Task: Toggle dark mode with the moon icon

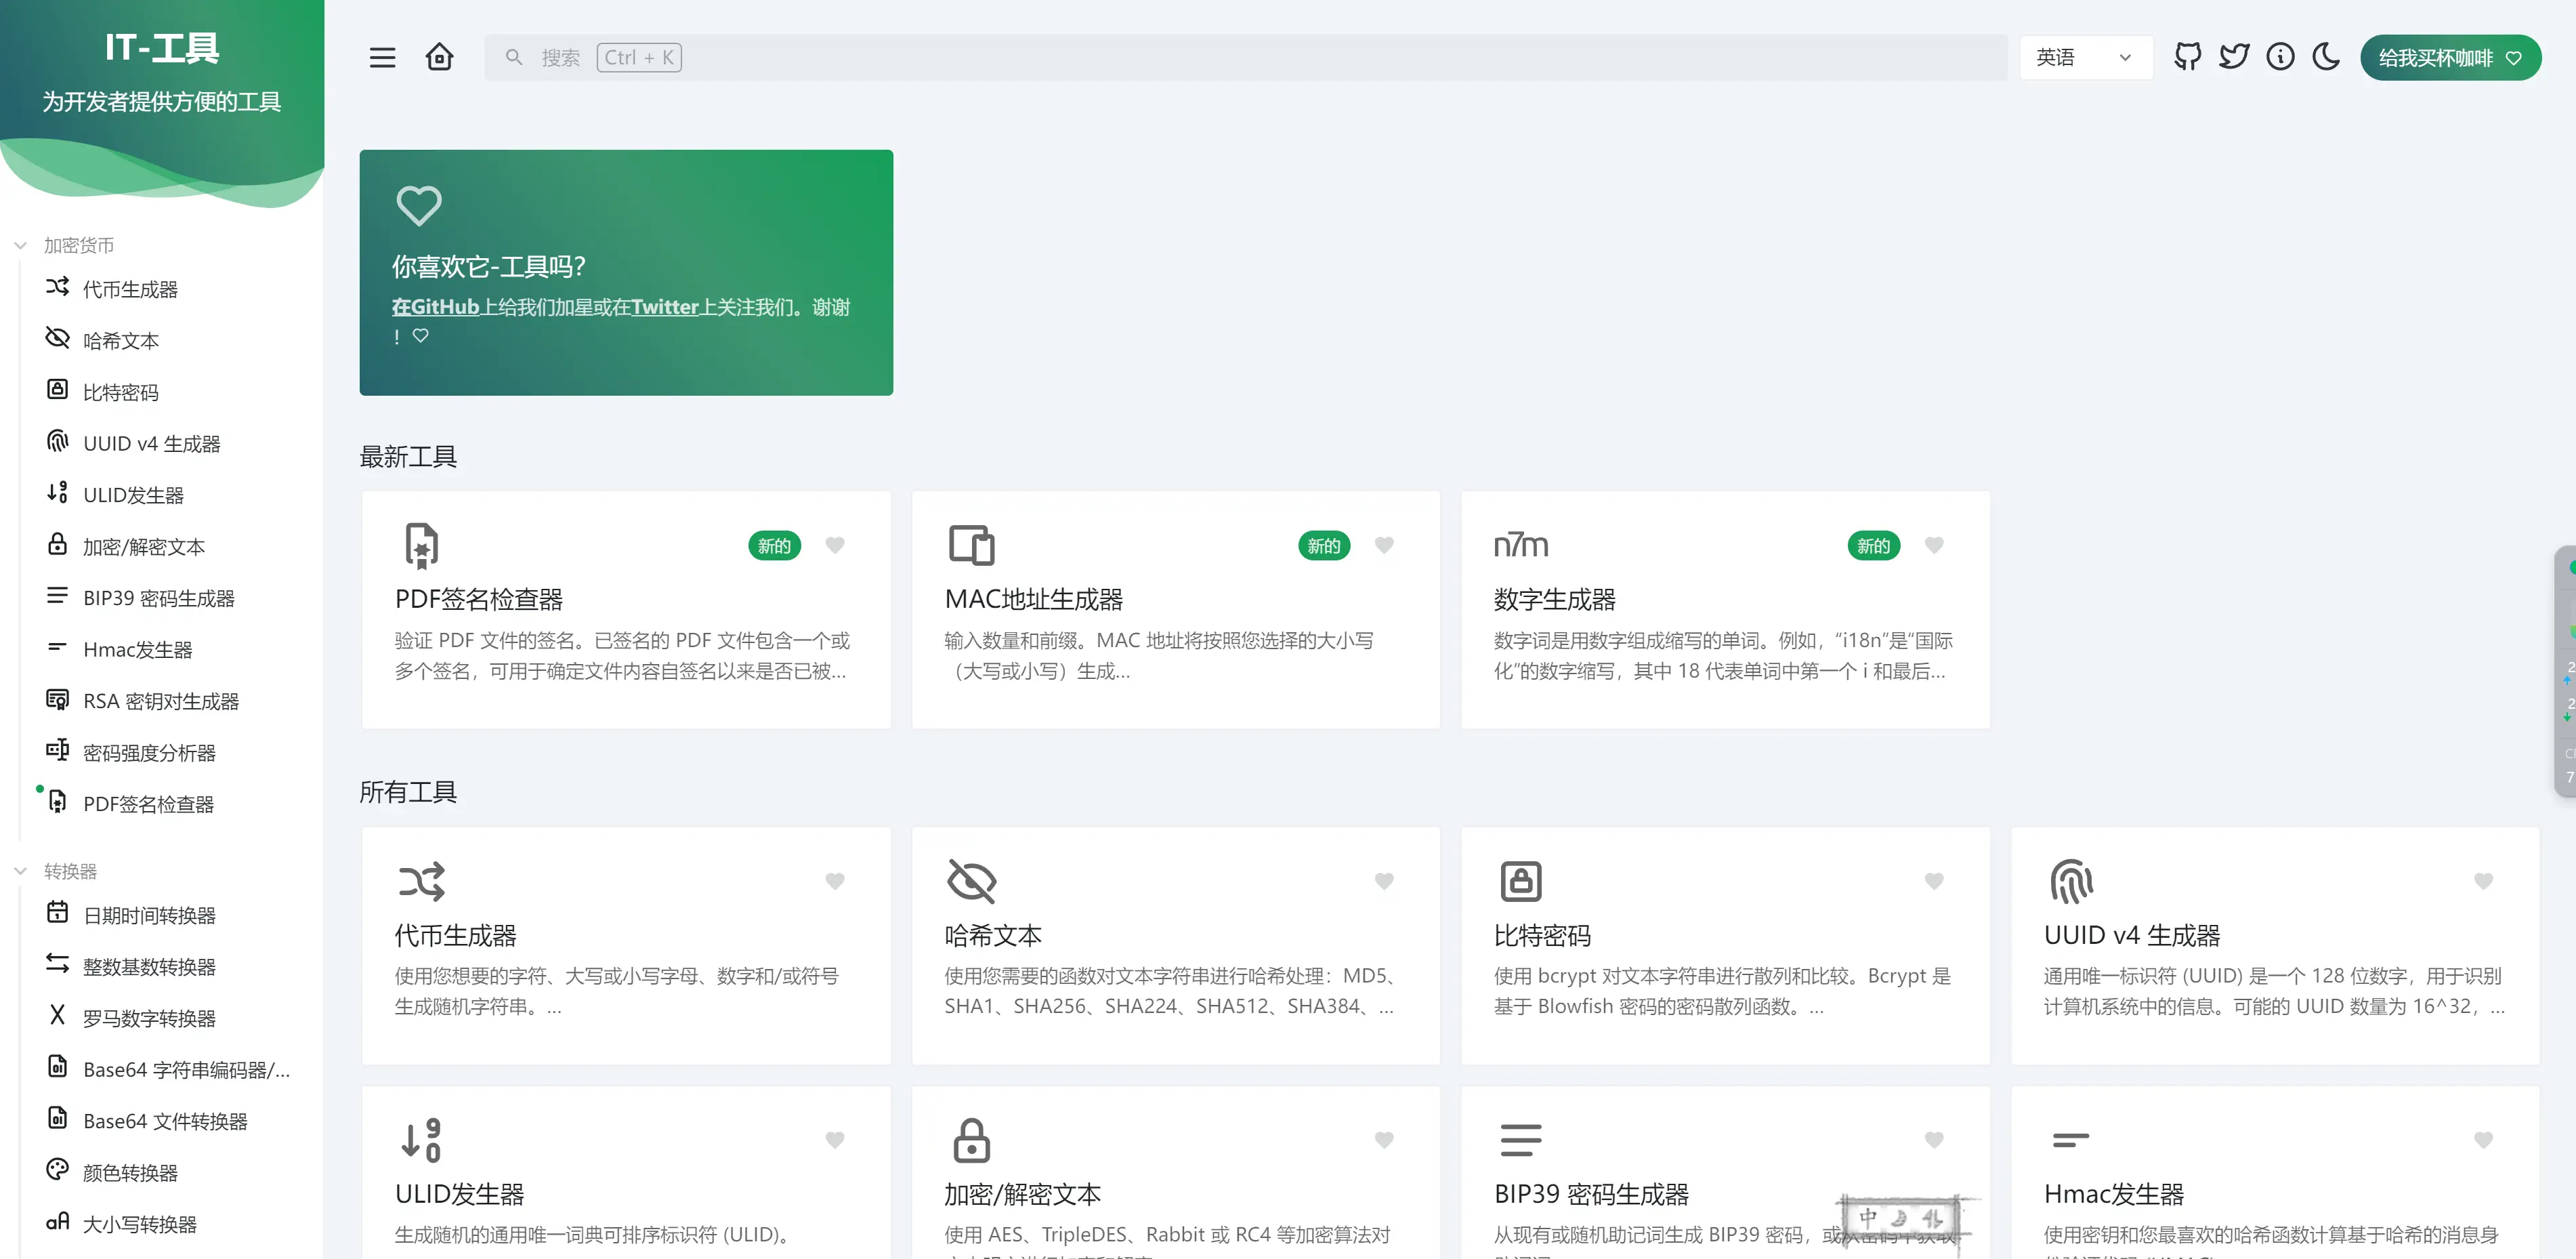Action: click(2327, 57)
